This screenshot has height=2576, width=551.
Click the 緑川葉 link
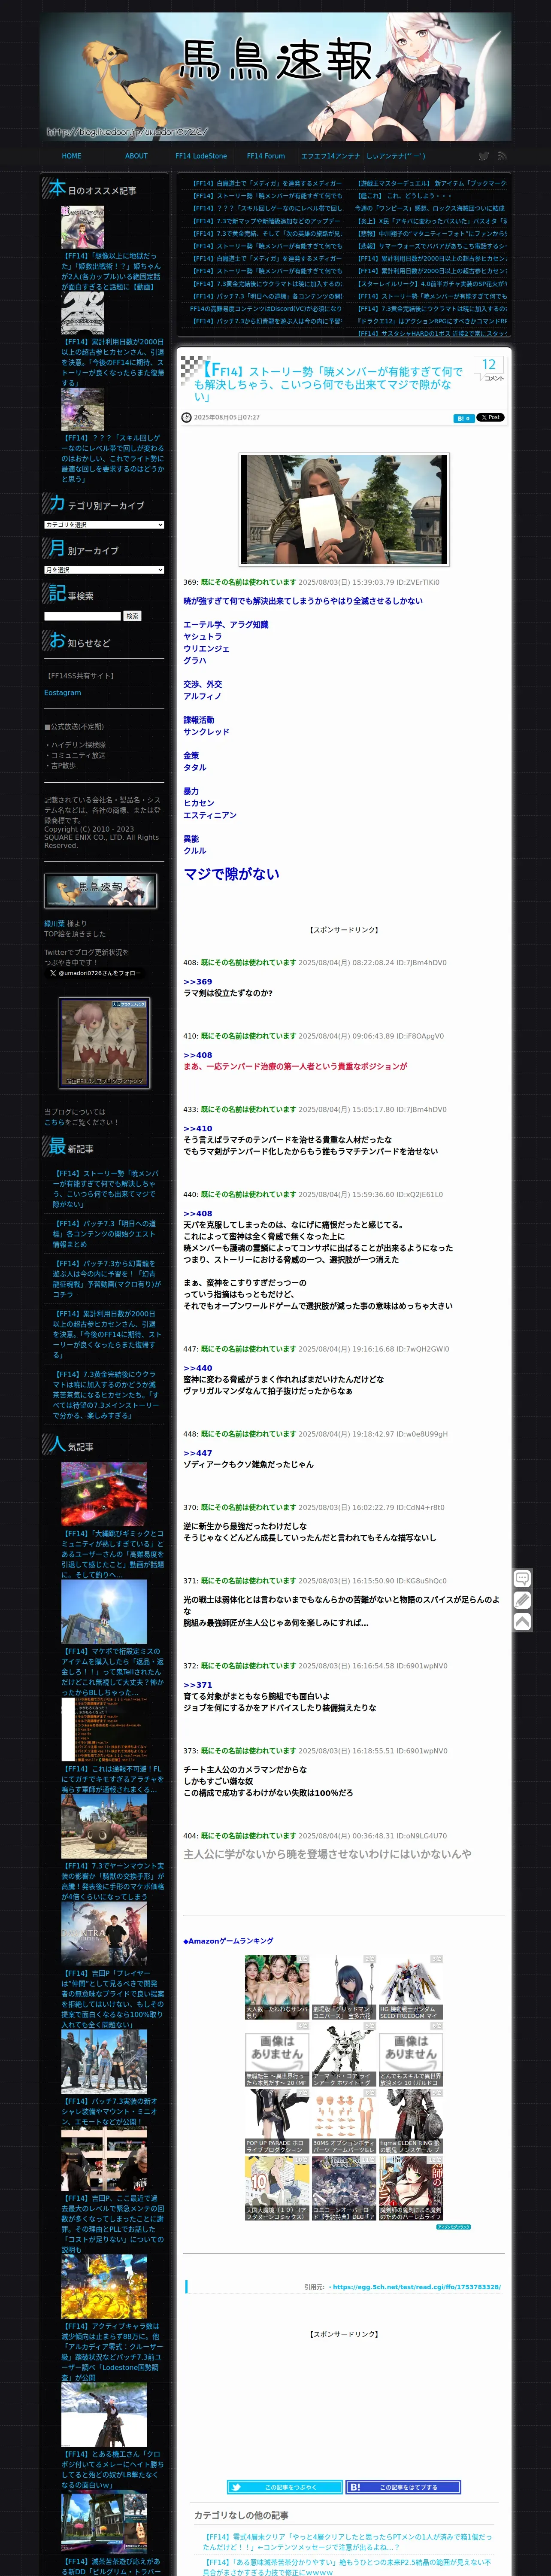point(54,924)
